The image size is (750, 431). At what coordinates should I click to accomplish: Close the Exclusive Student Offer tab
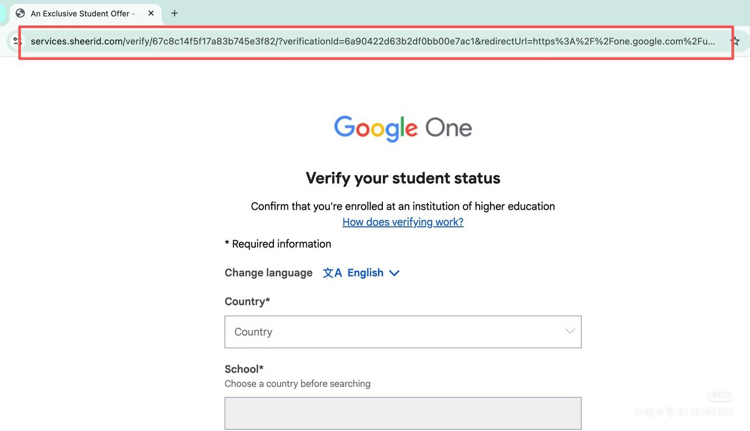pyautogui.click(x=151, y=13)
